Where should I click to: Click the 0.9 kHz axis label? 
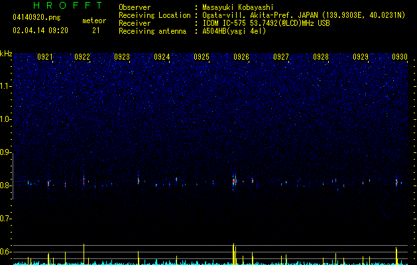(x=5, y=152)
